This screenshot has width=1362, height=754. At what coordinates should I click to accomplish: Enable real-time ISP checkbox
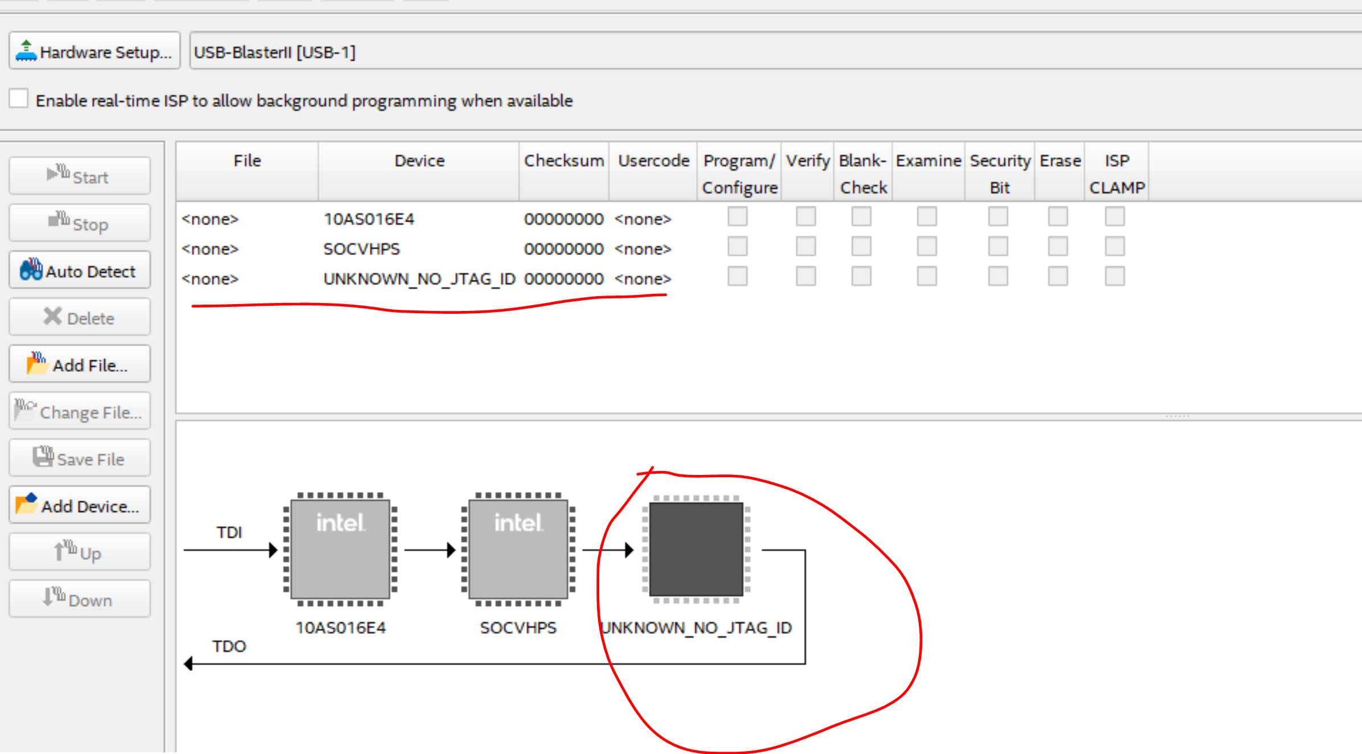point(19,99)
